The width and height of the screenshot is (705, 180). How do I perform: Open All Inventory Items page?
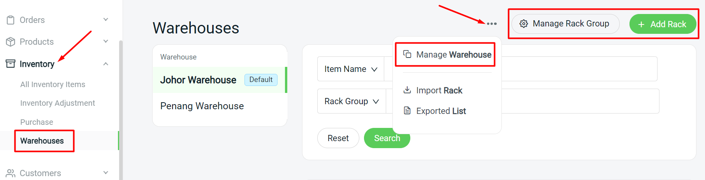[53, 84]
